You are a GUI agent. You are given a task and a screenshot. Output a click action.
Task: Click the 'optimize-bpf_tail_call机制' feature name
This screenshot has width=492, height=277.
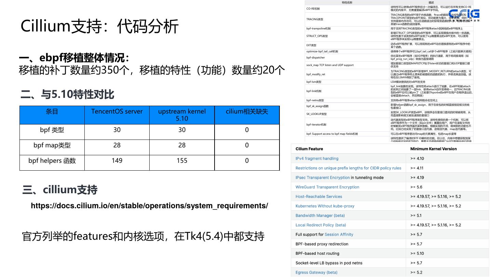coord(322,52)
